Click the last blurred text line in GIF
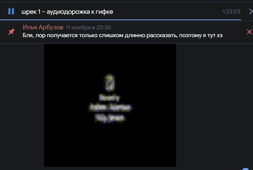 point(110,118)
